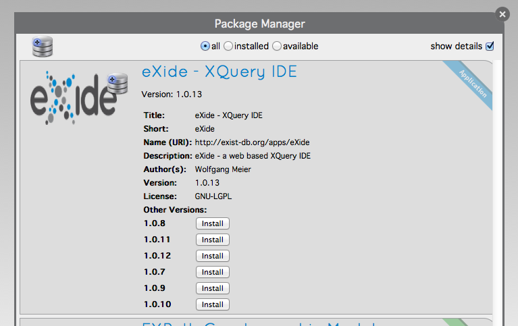Close the Package Manager dialog
The height and width of the screenshot is (326, 518).
coord(501,13)
